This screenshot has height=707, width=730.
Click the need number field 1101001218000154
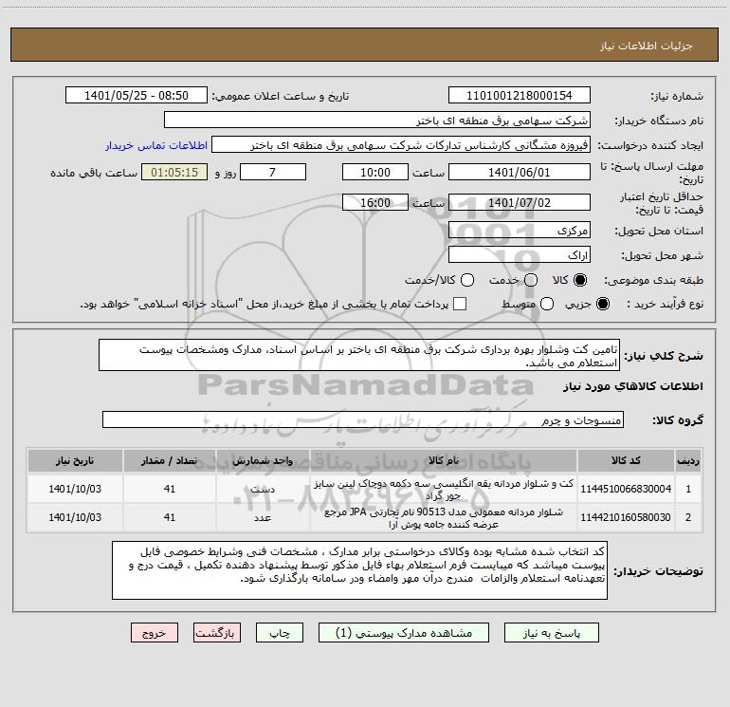[x=520, y=96]
